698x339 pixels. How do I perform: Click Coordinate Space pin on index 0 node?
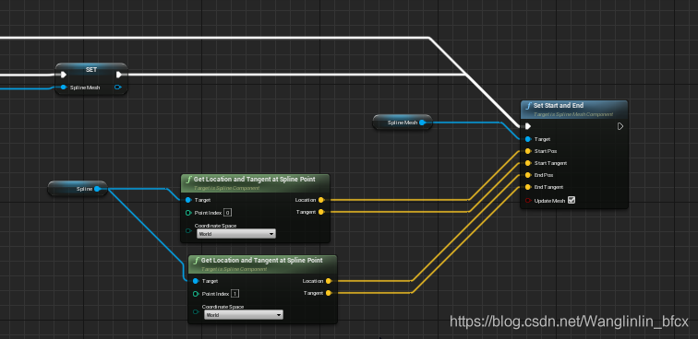188,230
